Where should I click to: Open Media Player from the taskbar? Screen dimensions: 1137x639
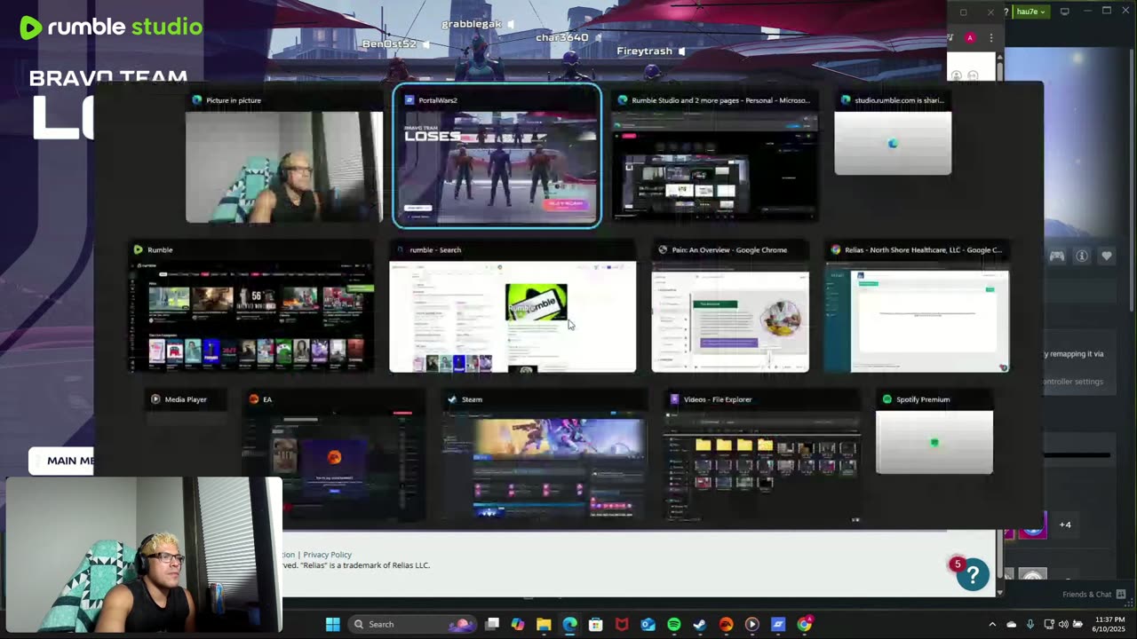[x=751, y=624]
